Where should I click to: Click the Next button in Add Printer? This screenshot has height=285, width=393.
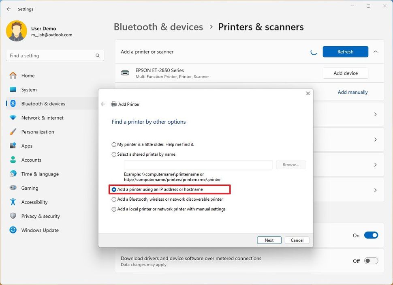(x=269, y=240)
